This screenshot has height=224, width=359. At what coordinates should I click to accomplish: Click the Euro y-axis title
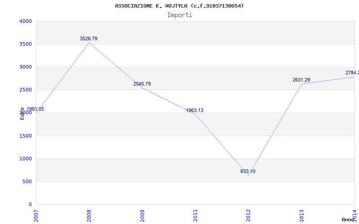click(22, 113)
